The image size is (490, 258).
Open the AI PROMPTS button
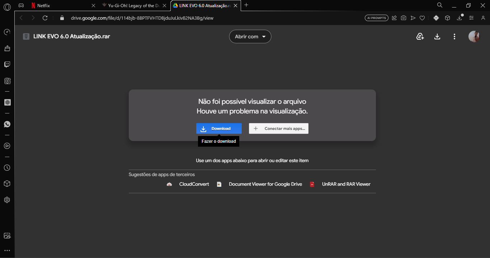point(377,18)
